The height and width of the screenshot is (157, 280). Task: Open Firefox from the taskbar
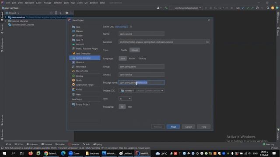click(x=31, y=153)
